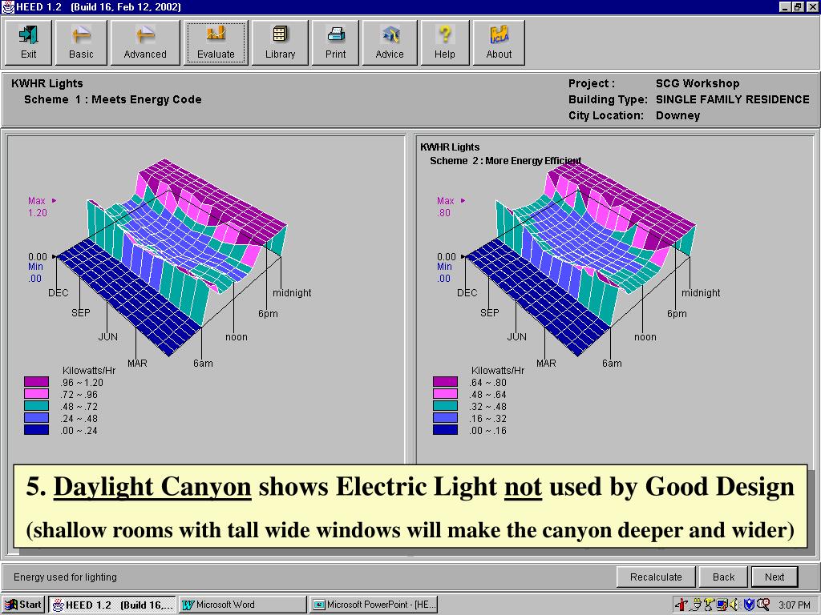
Task: Click the left Scheme 1 3D surface chart
Action: coord(173,256)
